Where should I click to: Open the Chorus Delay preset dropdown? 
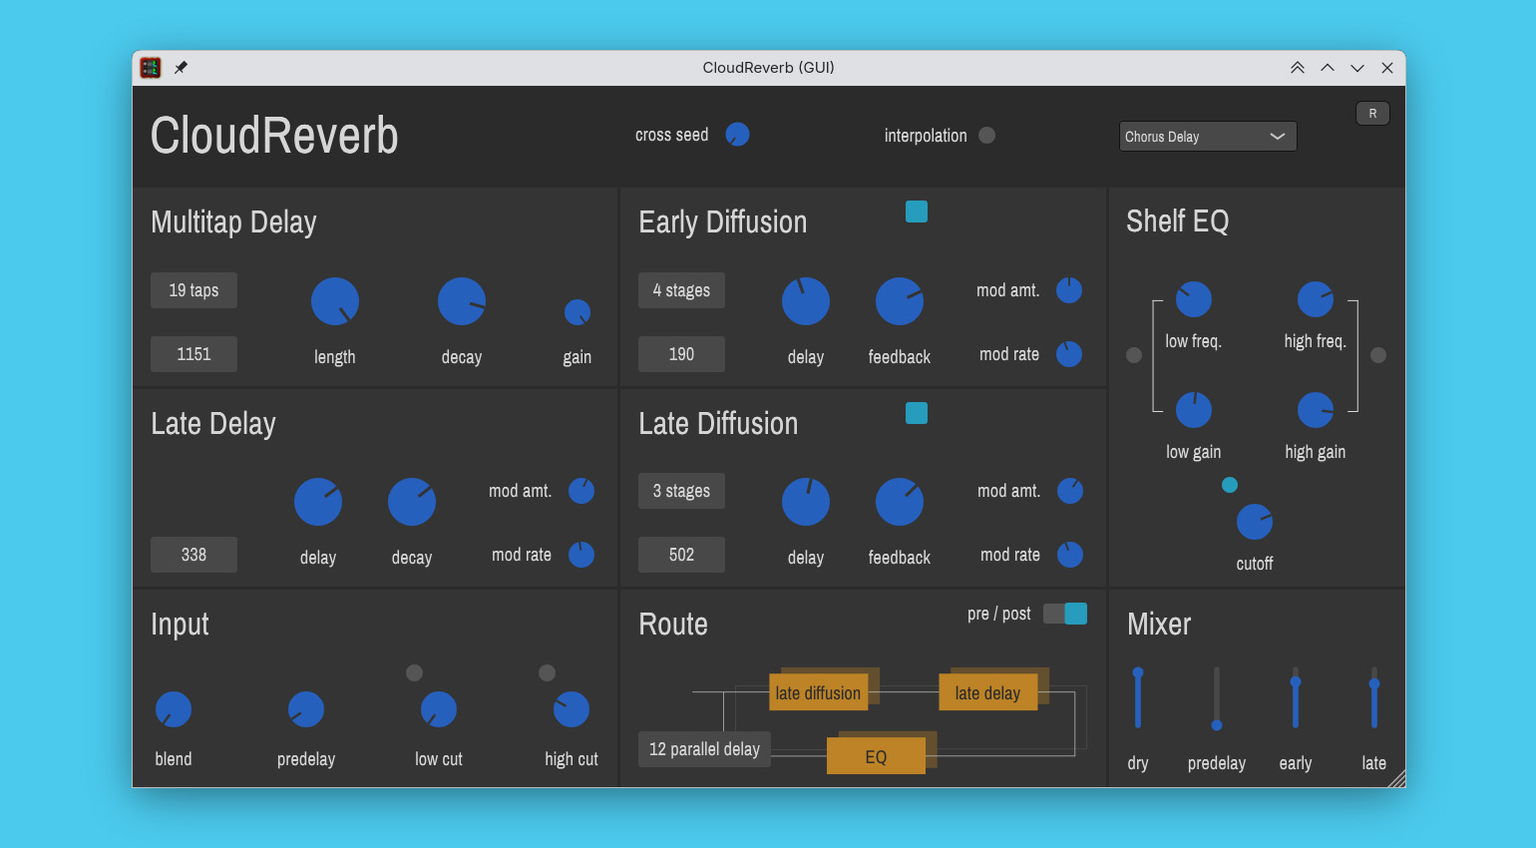tap(1207, 137)
